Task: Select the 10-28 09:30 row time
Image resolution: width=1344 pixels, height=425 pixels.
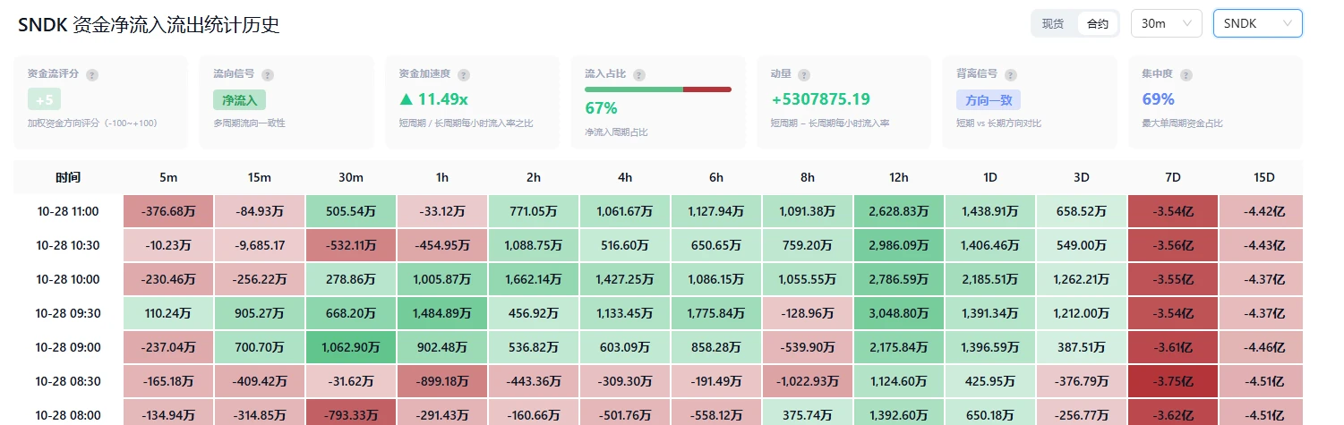Action: click(68, 313)
